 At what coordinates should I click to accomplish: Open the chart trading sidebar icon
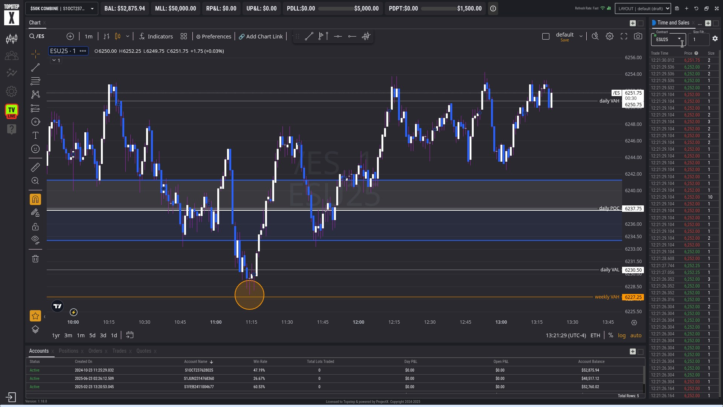(x=12, y=39)
